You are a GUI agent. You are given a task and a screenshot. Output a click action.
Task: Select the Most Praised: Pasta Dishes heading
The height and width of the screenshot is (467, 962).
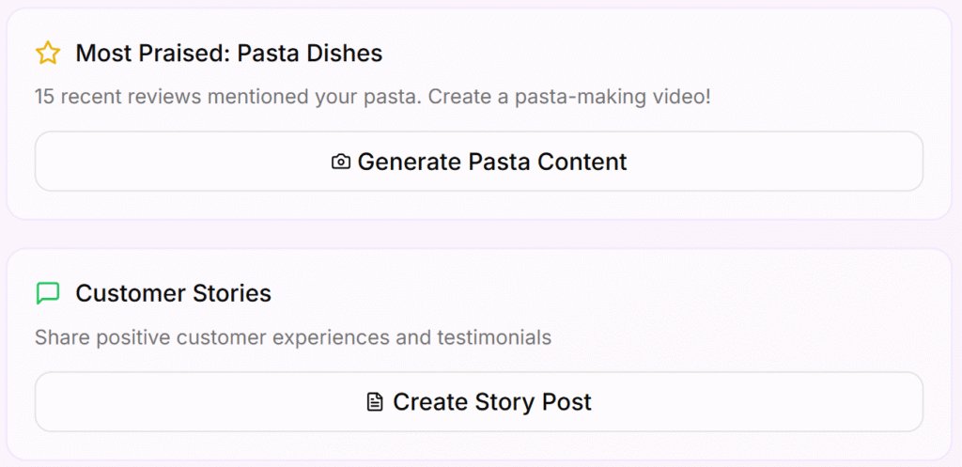[228, 54]
